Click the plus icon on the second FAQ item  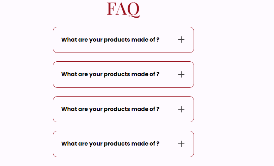[181, 74]
